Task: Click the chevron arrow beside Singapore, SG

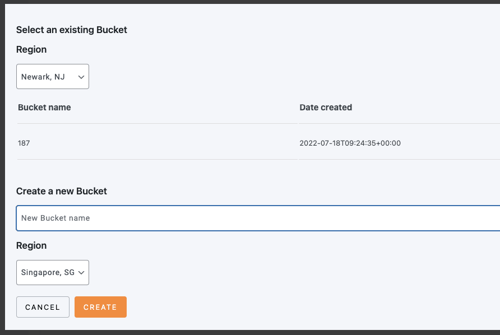Action: pyautogui.click(x=81, y=272)
